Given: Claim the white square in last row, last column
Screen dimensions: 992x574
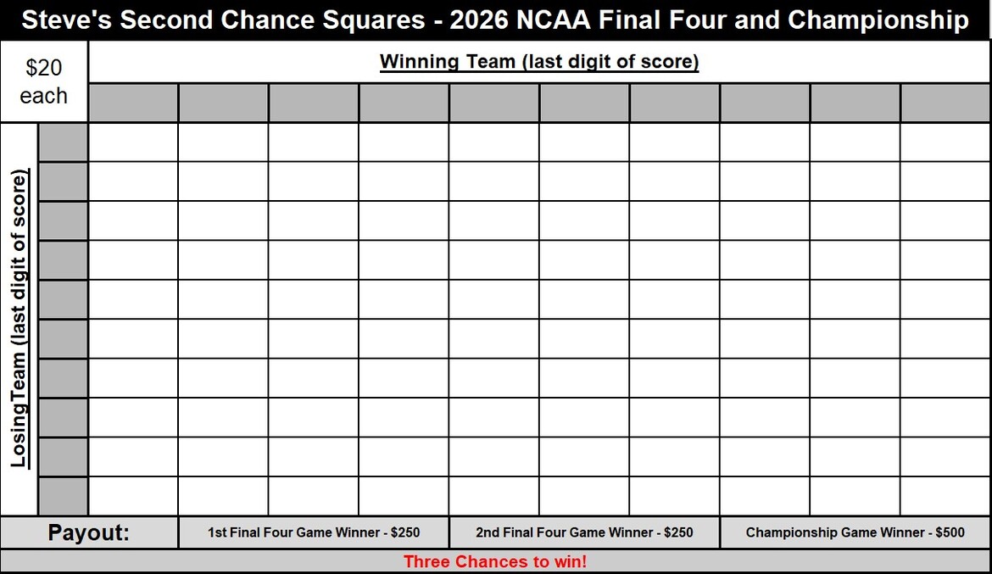Looking at the screenshot, I should point(945,496).
